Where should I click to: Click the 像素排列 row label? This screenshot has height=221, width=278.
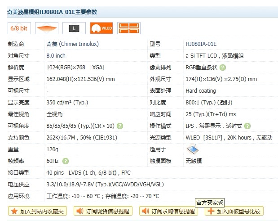pyautogui.click(x=160, y=68)
